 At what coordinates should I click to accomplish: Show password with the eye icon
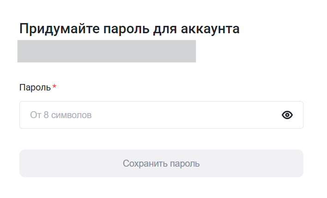click(x=287, y=115)
